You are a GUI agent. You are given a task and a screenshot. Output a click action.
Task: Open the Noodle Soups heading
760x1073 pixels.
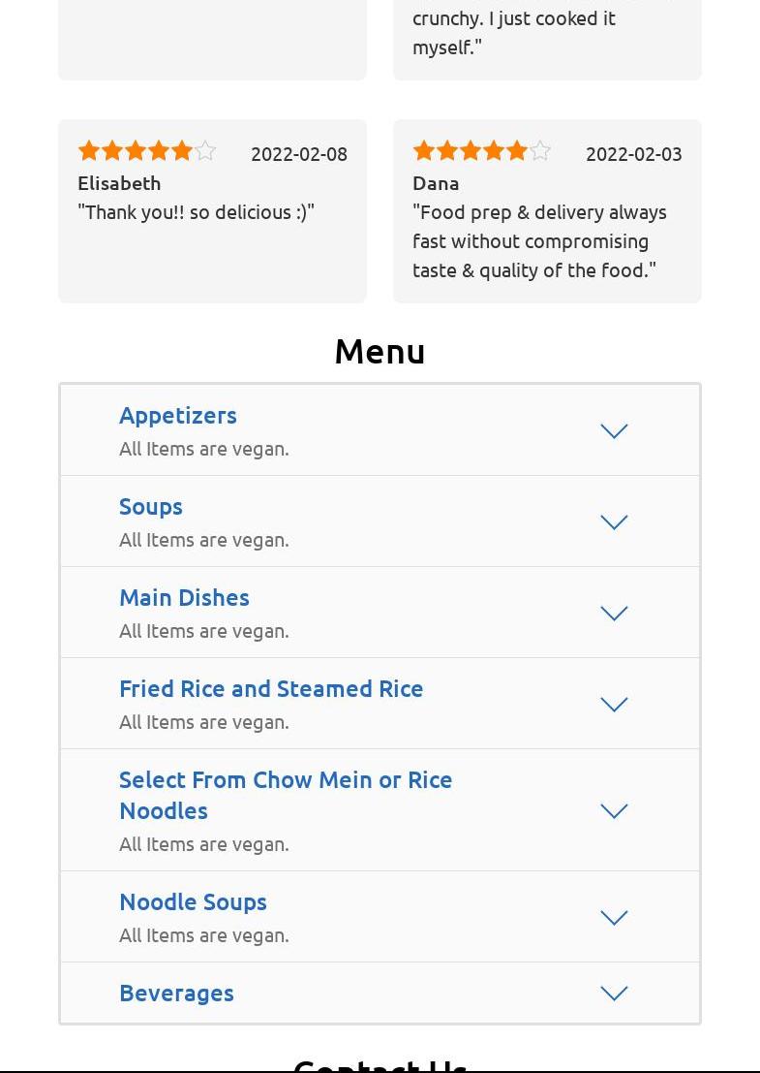[x=193, y=901]
